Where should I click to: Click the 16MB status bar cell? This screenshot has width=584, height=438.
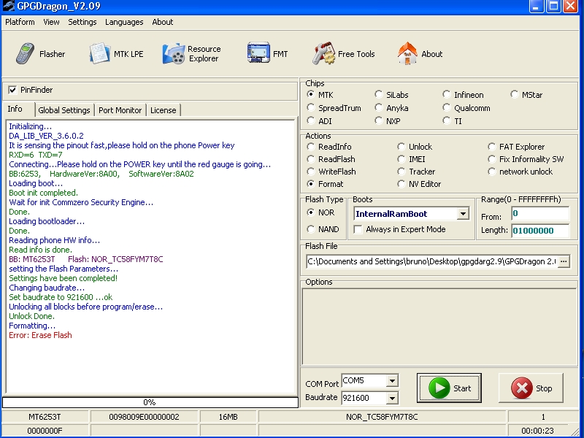pos(228,417)
